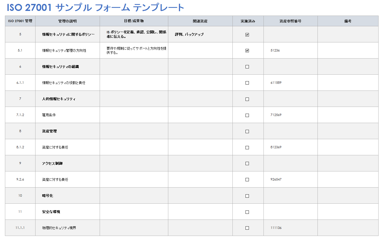This screenshot has width=383, height=238.
Task: Select the 評判、バックアップ related asset cell
Action: (x=200, y=34)
